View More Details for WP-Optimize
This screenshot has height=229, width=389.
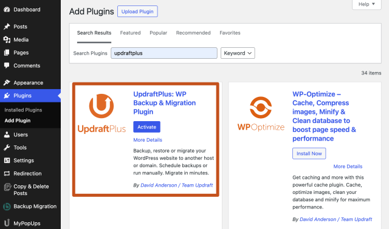click(x=348, y=167)
